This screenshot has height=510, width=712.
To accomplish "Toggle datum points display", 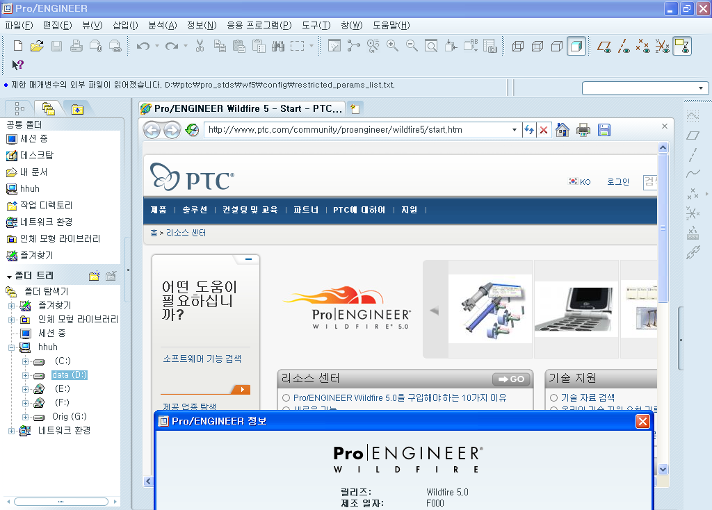I will click(x=643, y=46).
